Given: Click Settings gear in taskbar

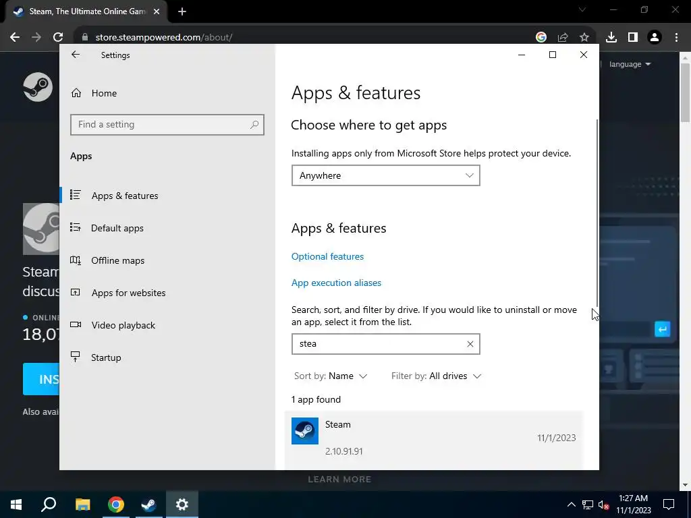Looking at the screenshot, I should pos(182,505).
